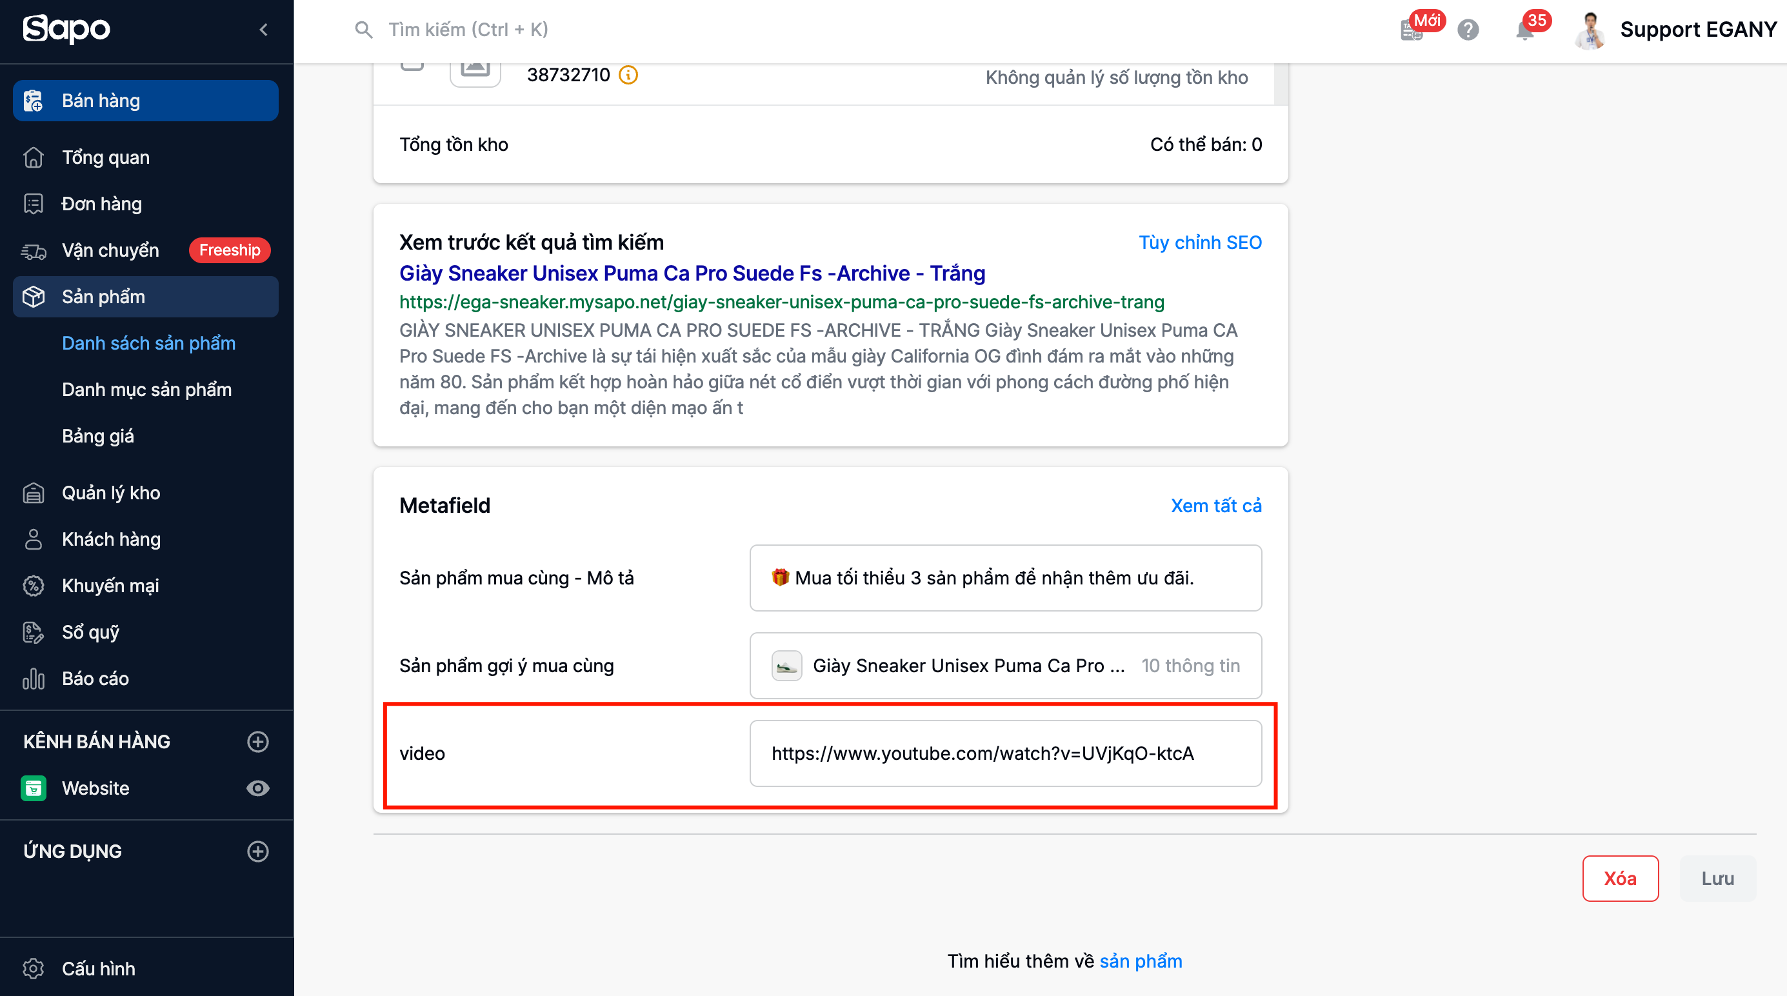Image resolution: width=1787 pixels, height=996 pixels.
Task: Click the Sapo logo
Action: (x=66, y=29)
